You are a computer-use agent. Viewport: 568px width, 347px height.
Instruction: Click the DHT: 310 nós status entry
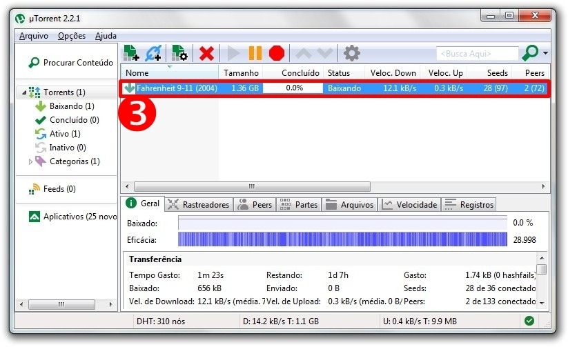coord(161,321)
